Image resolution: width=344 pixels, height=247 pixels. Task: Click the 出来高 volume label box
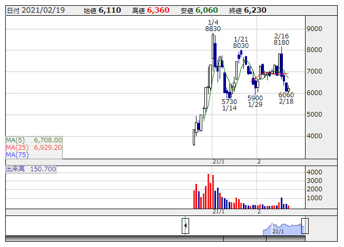(31, 169)
